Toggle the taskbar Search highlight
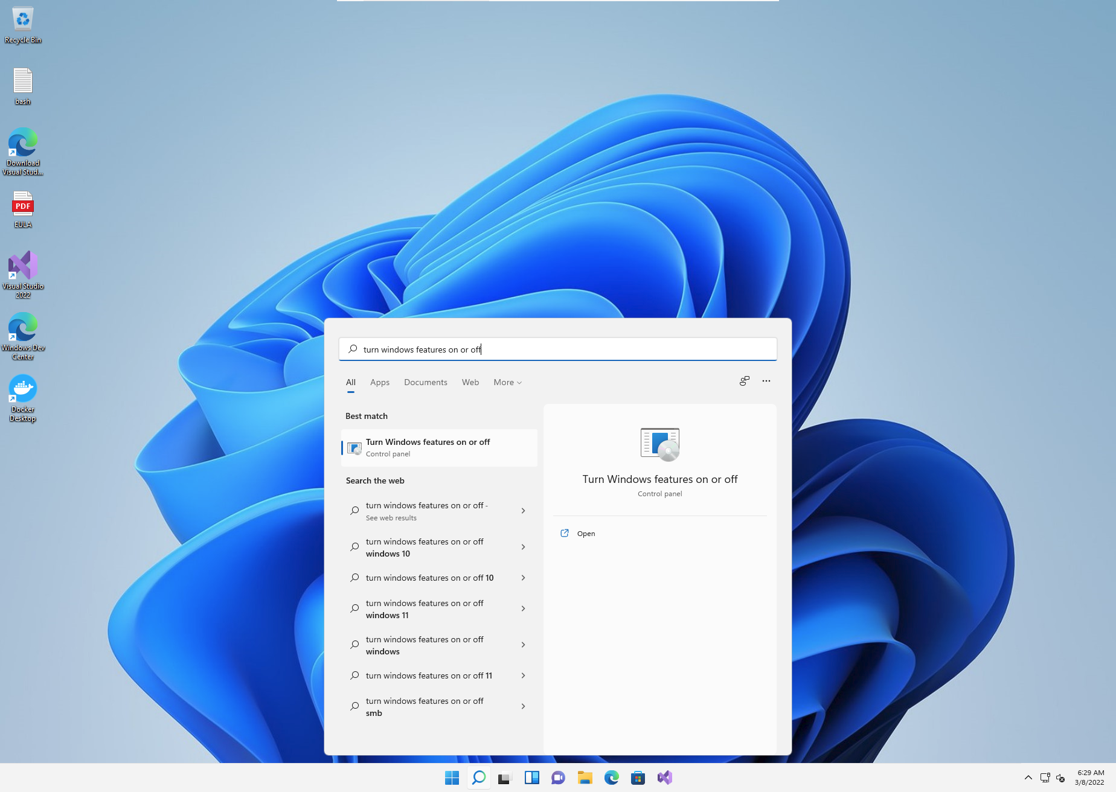Screen dimensions: 1116x792 coord(478,778)
